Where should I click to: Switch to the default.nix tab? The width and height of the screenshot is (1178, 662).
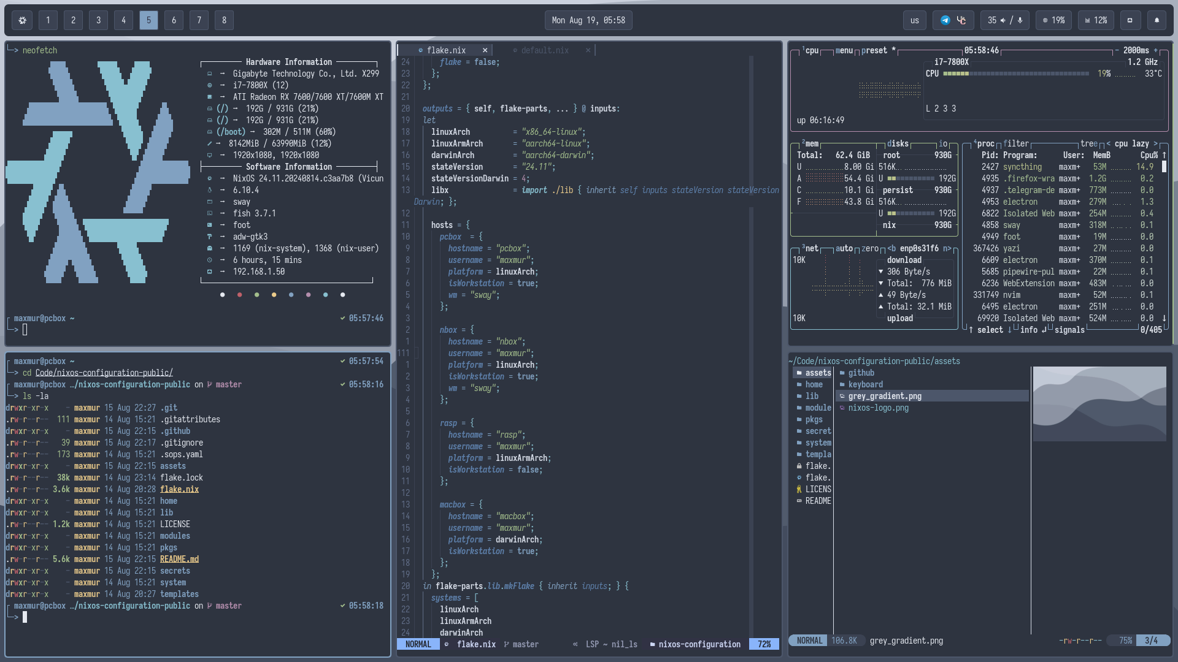[544, 50]
